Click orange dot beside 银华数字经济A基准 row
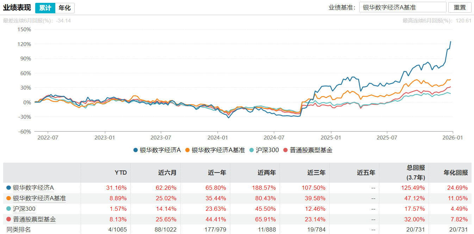The width and height of the screenshot is (474, 234). point(9,199)
